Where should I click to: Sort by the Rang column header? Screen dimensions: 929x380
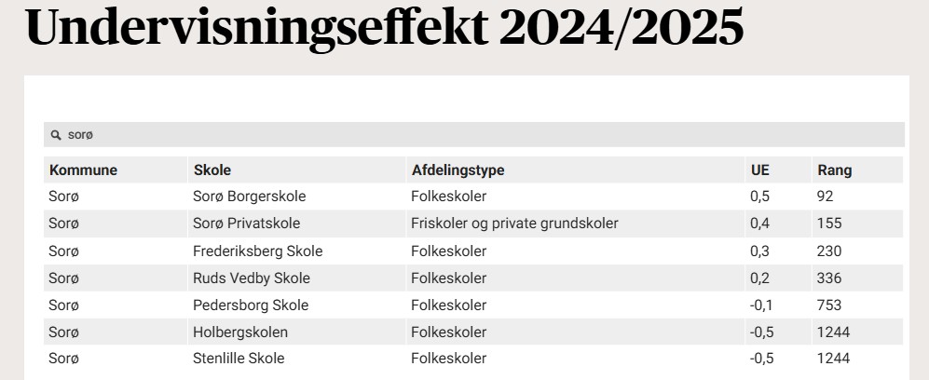834,170
